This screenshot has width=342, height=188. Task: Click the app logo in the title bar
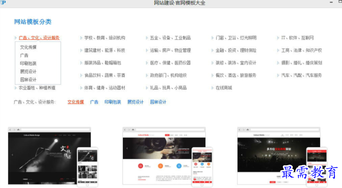click(3, 2)
